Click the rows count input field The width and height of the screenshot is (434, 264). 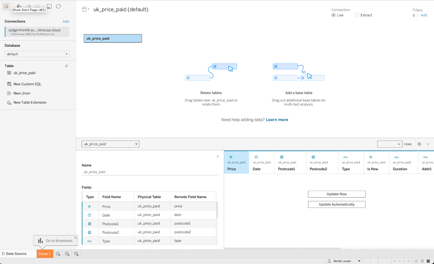tap(387, 144)
